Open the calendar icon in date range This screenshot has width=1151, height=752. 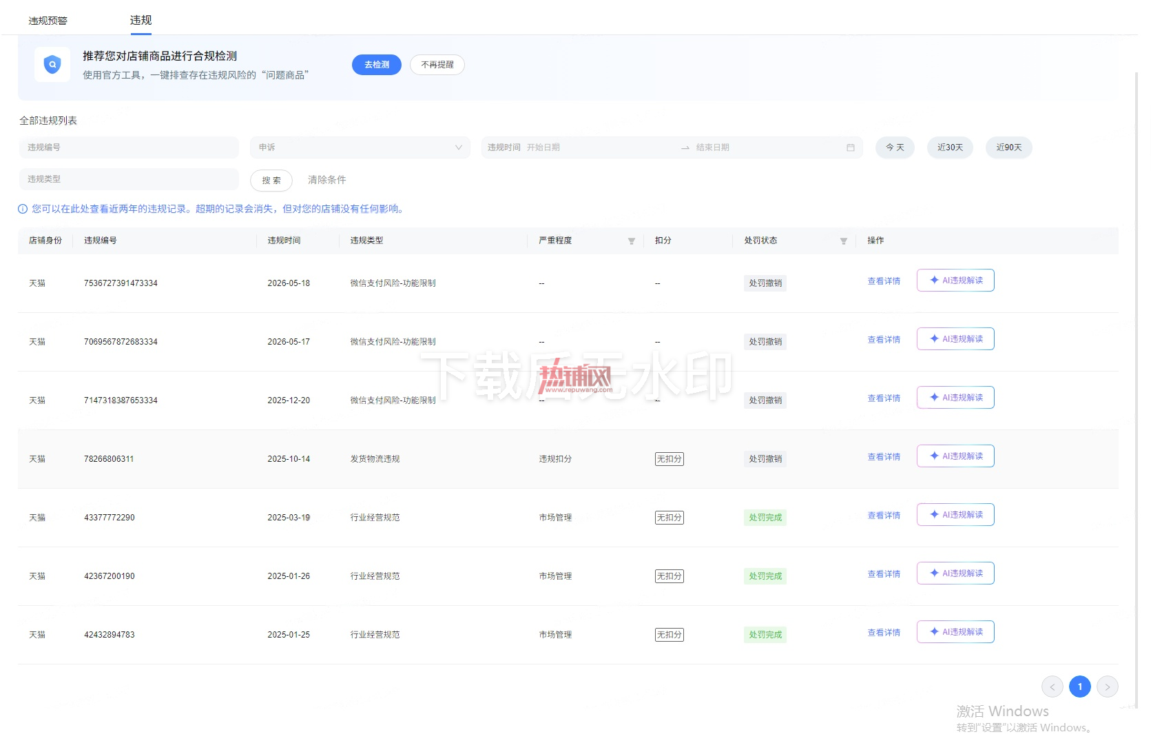[x=851, y=148]
